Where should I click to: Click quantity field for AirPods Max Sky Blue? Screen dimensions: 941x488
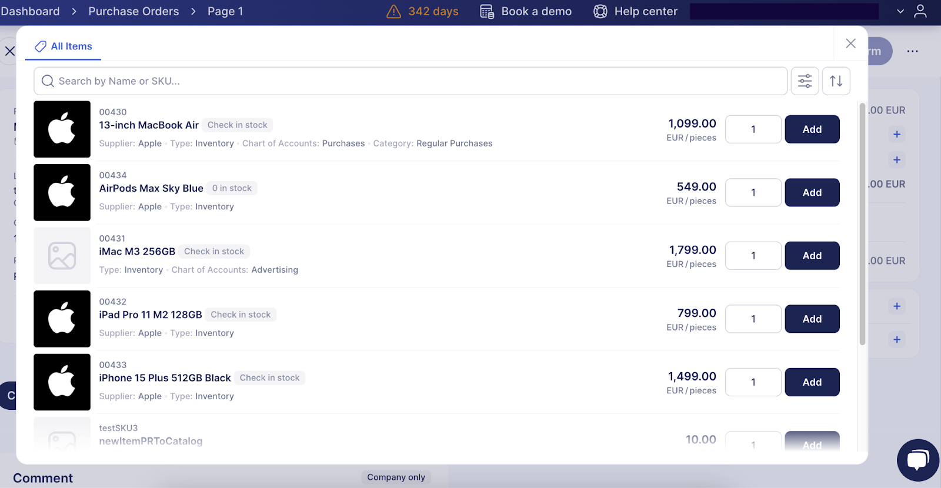(x=753, y=193)
